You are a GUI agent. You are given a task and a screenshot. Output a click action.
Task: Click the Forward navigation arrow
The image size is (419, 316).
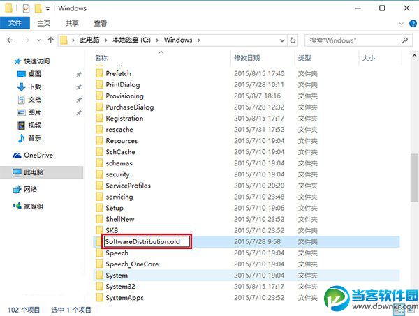[x=26, y=40]
